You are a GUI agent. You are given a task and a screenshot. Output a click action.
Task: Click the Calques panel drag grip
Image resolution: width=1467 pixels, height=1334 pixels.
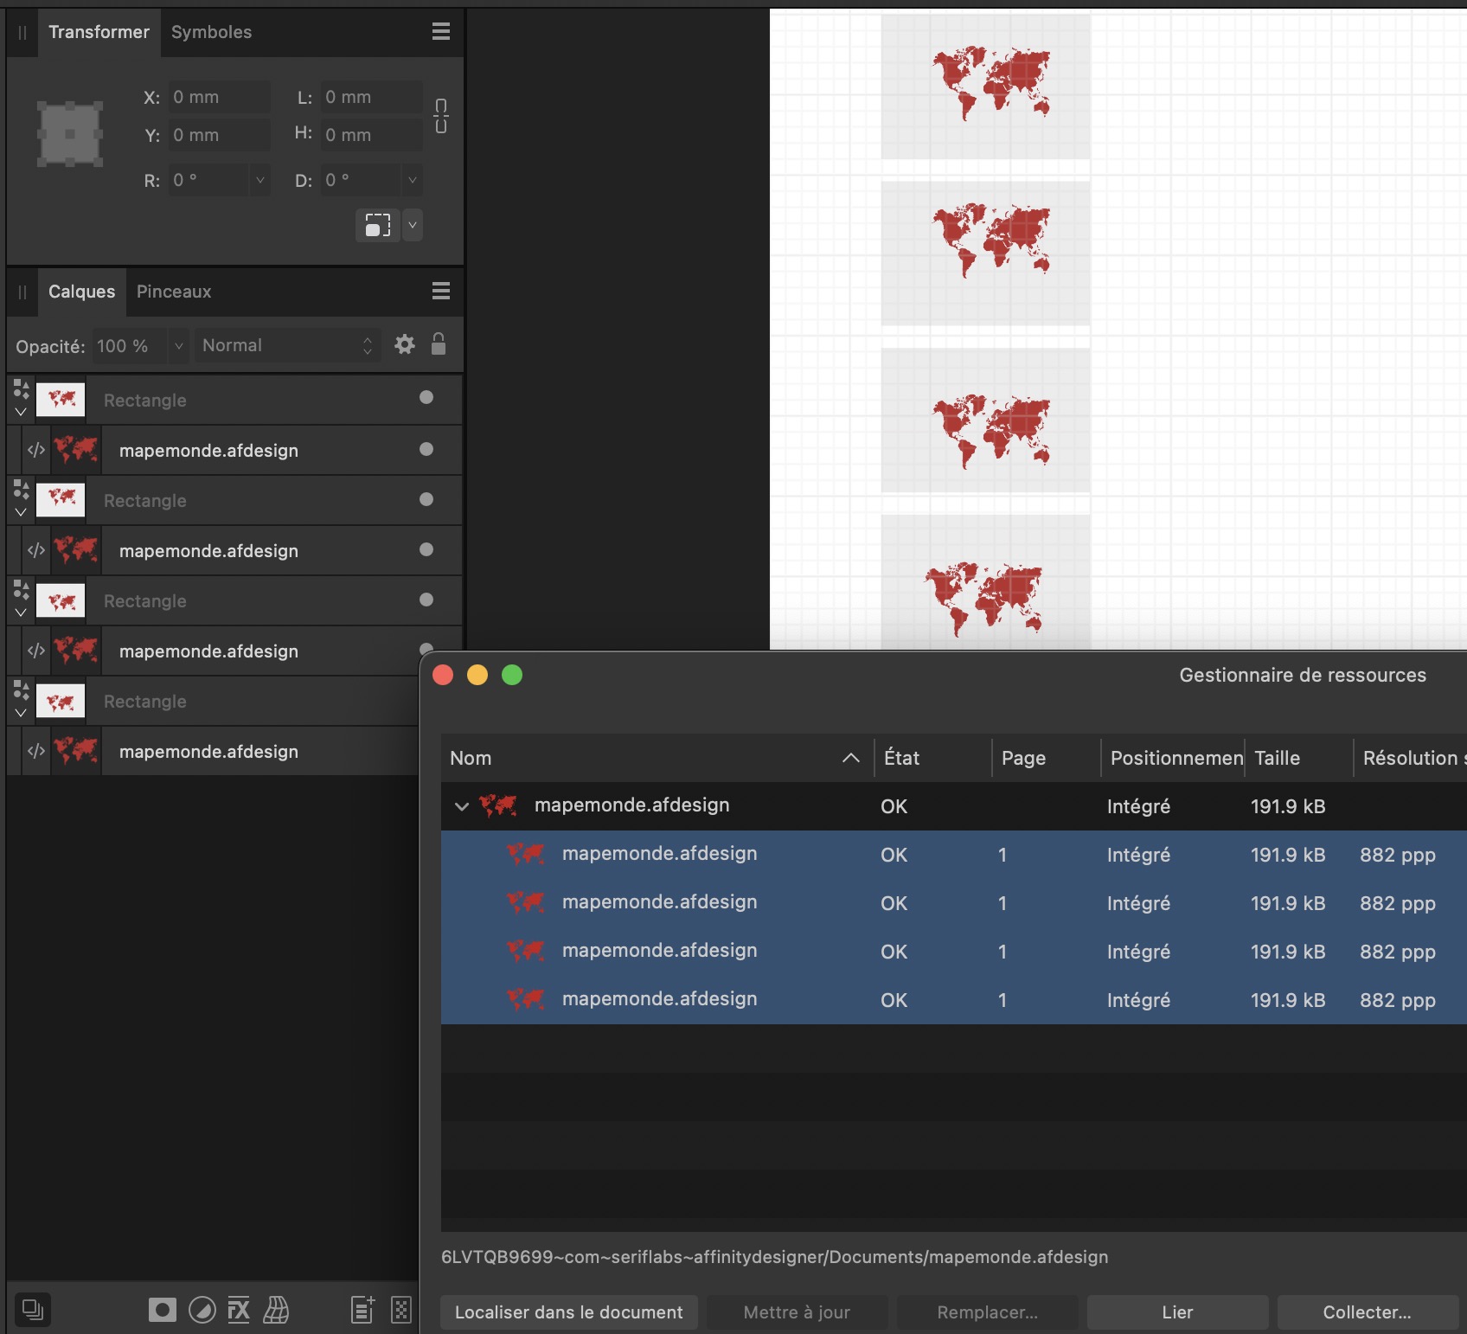pos(22,292)
